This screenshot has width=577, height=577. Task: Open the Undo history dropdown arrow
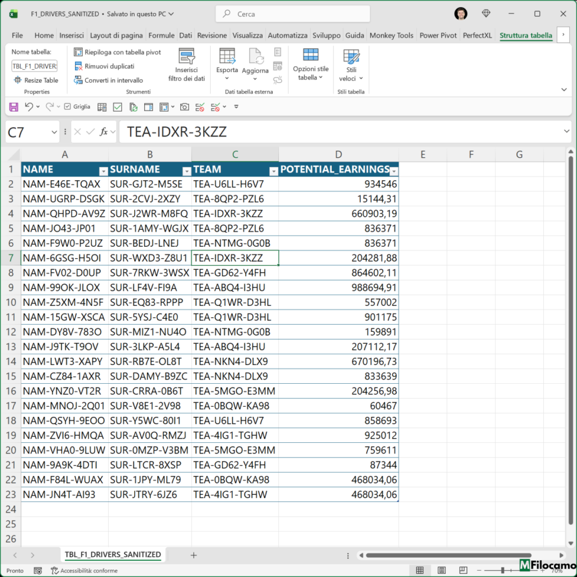pyautogui.click(x=38, y=106)
